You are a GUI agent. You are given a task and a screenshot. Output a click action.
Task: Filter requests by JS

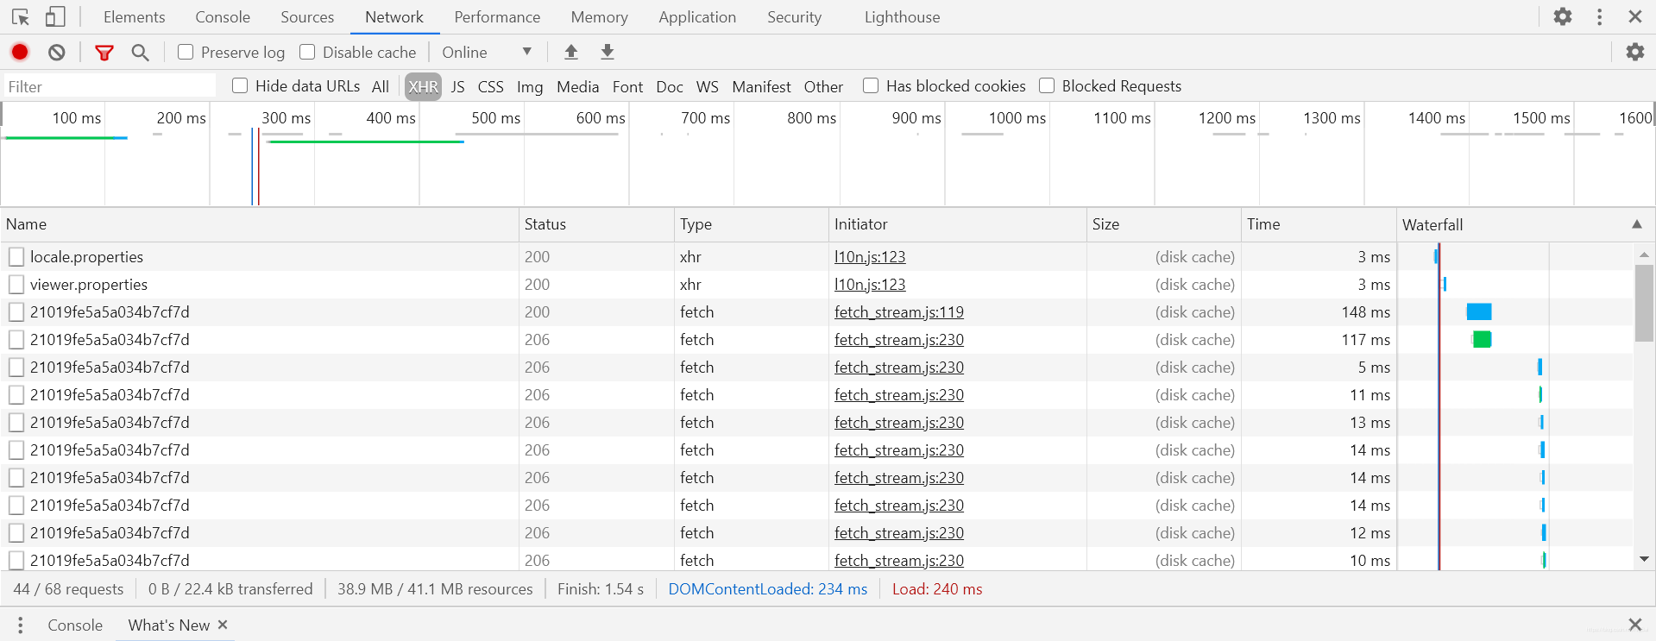coord(458,86)
